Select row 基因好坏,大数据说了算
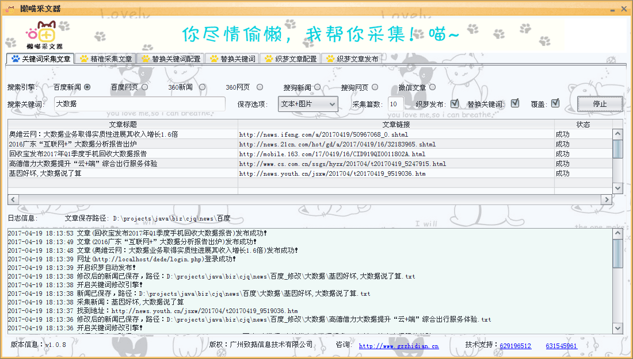 [x=310, y=173]
